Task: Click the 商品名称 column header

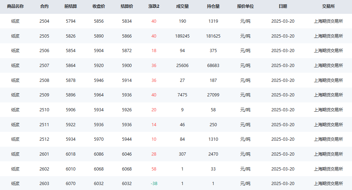Action: [x=15, y=6]
